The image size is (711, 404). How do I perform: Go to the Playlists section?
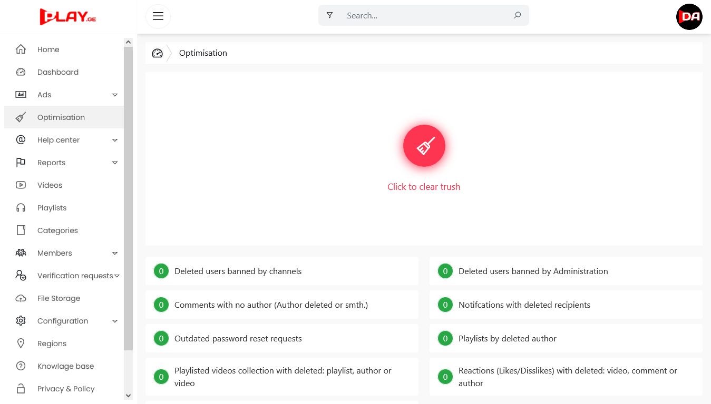pyautogui.click(x=52, y=208)
